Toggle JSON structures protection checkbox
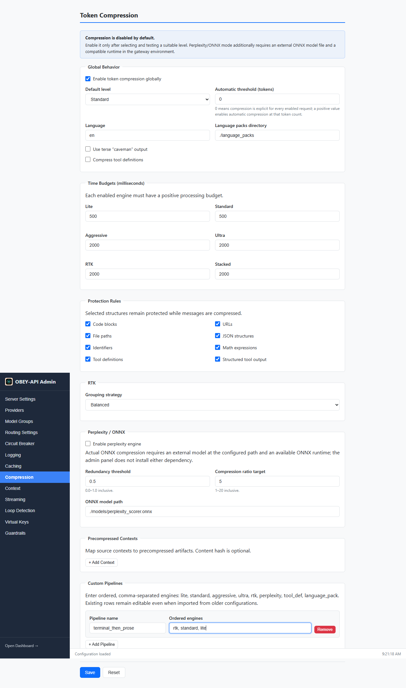Viewport: 406px width, 688px height. coord(218,336)
